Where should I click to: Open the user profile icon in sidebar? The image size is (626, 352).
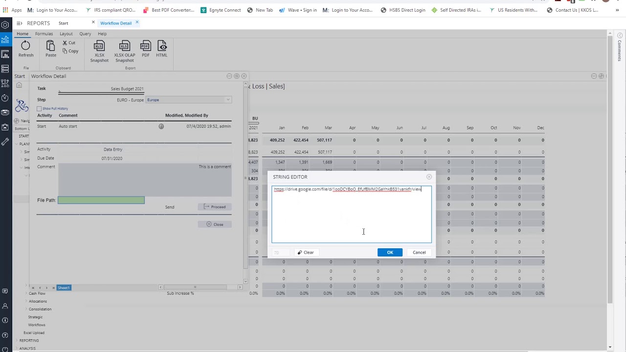coord(5,306)
